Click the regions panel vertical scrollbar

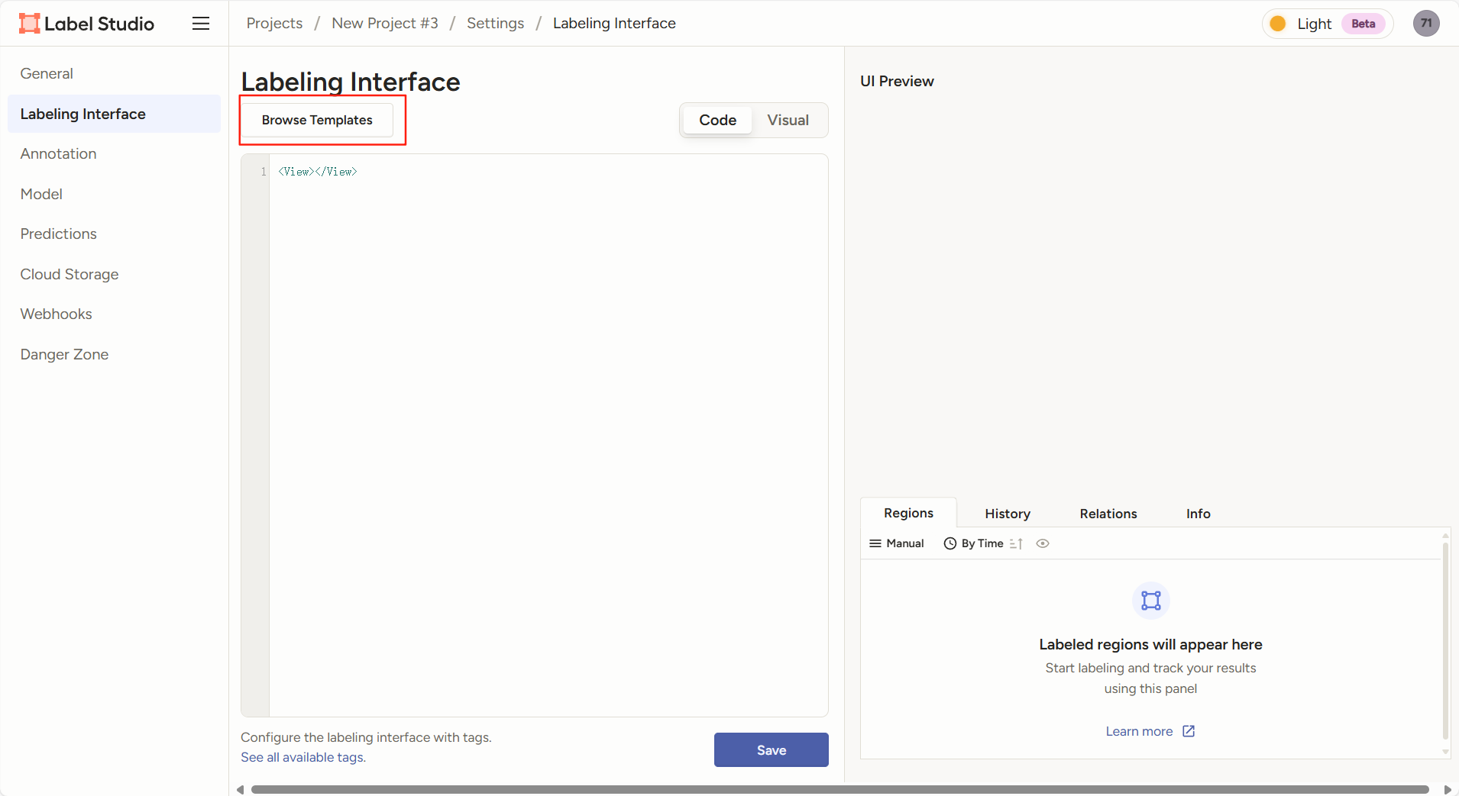(1445, 641)
